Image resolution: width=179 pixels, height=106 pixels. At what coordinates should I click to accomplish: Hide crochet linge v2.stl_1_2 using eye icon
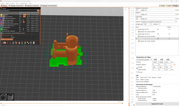(x=158, y=34)
